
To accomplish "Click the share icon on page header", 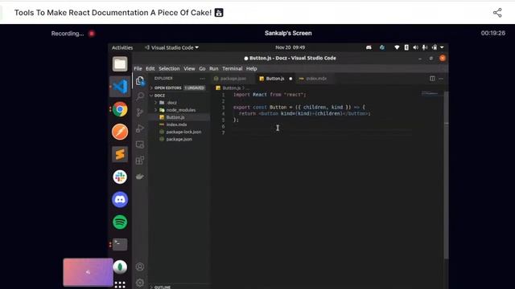I will pos(497,13).
